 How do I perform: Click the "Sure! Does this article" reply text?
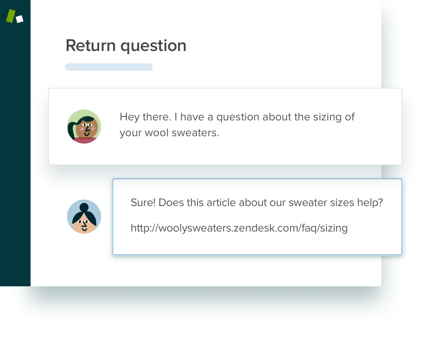coord(257,203)
